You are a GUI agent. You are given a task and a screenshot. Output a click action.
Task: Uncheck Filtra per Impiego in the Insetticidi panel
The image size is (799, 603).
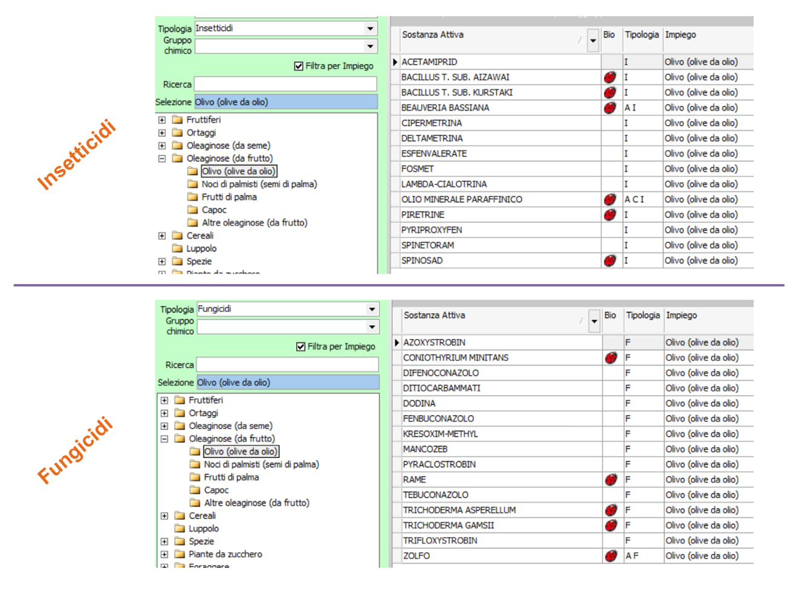pyautogui.click(x=299, y=66)
